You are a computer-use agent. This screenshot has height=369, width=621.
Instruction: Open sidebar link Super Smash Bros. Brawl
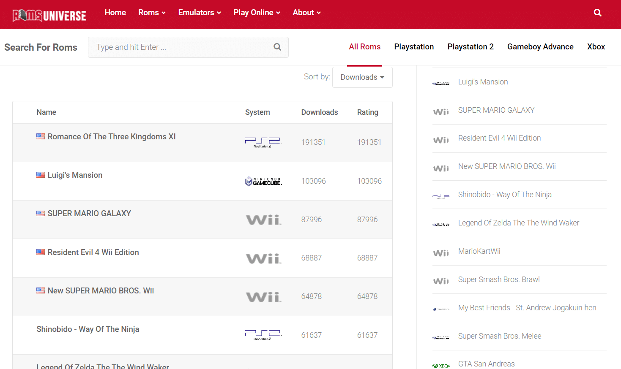pos(499,279)
